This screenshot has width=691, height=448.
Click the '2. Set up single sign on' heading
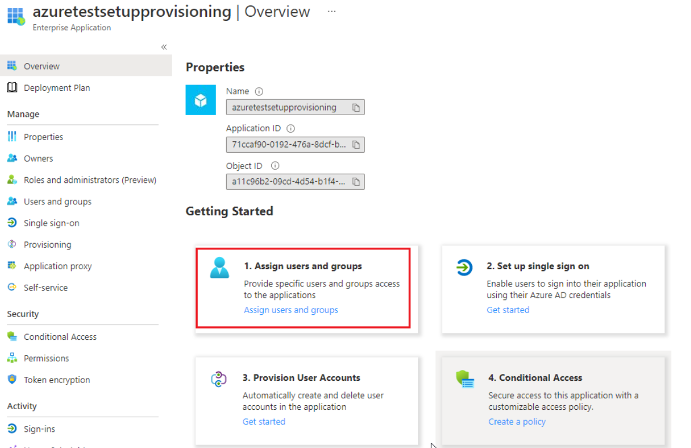(x=537, y=266)
